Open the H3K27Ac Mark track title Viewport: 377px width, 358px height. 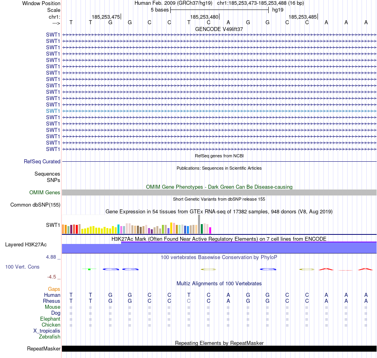pos(219,239)
